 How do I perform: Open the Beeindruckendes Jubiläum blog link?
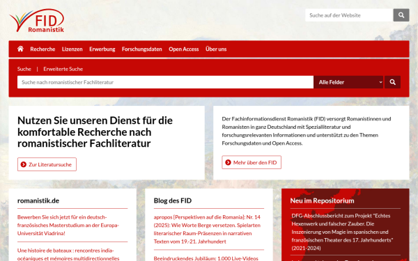[x=206, y=258]
